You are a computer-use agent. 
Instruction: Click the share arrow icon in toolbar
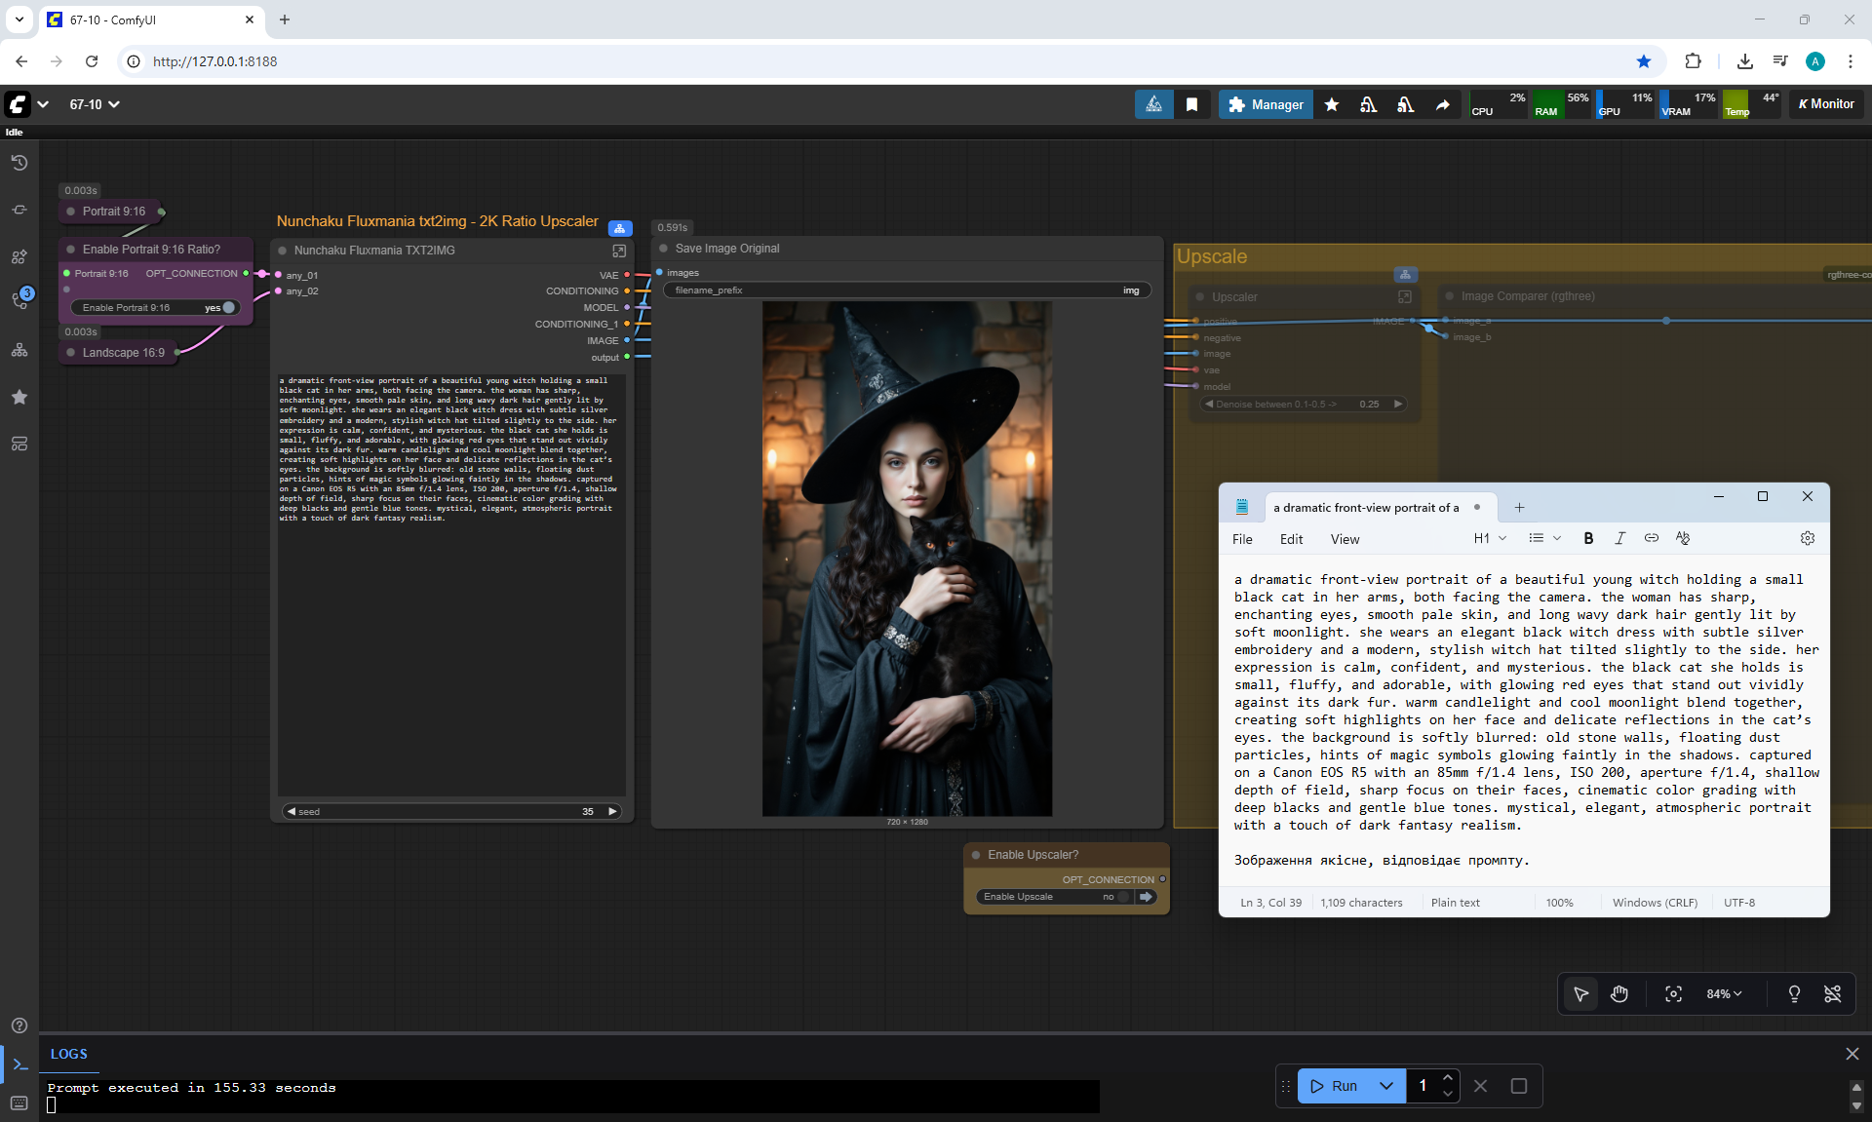click(1442, 104)
